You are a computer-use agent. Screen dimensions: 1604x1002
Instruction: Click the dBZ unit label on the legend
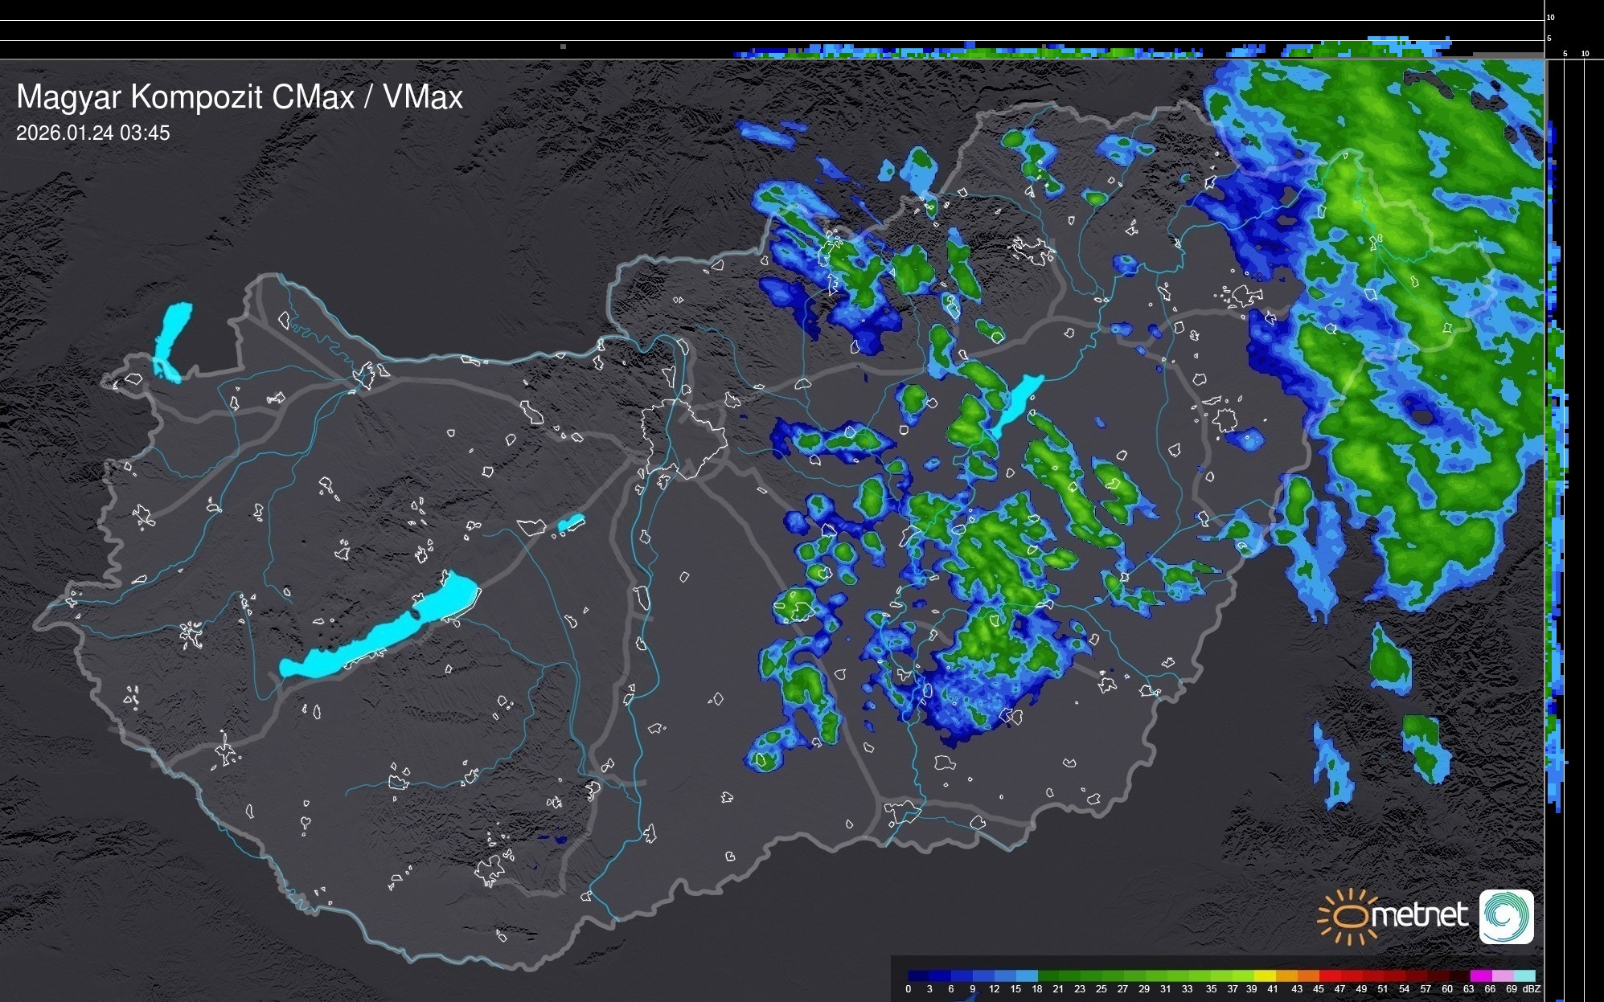pos(1532,989)
